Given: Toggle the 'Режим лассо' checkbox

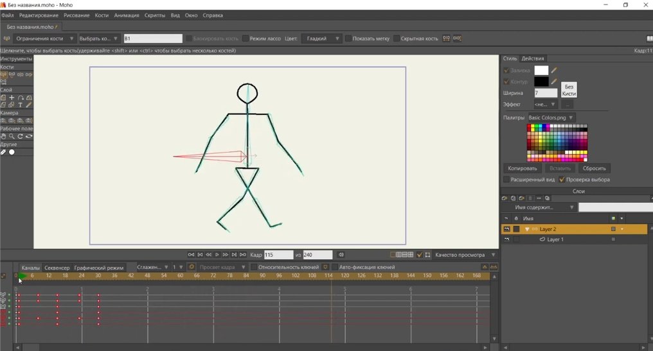Looking at the screenshot, I should click(246, 39).
